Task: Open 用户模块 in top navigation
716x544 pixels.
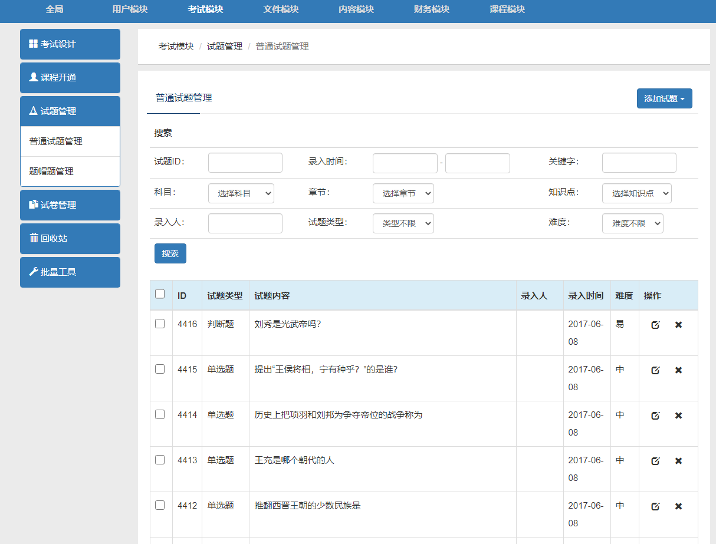Action: coord(130,9)
